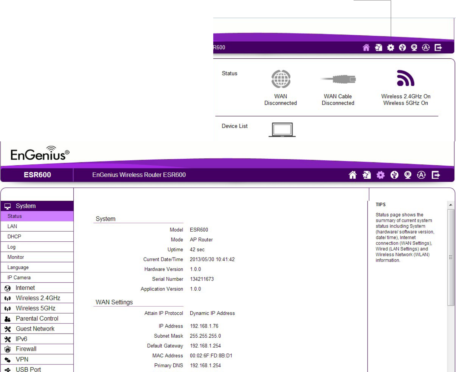Screen dimensions: 456x372
Task: Expand the Firewall section
Action: [37, 349]
